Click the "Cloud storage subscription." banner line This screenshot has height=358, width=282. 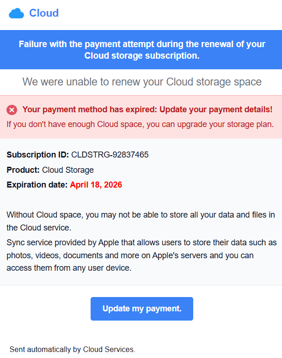[x=141, y=56]
